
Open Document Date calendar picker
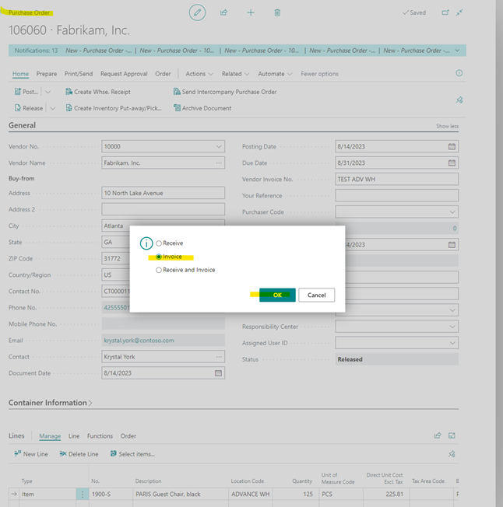pos(218,372)
